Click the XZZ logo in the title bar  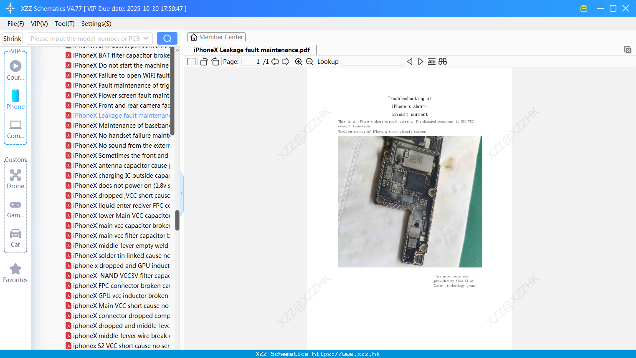[10, 8]
